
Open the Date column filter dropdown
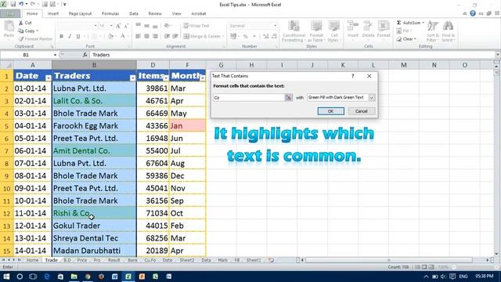tap(48, 78)
